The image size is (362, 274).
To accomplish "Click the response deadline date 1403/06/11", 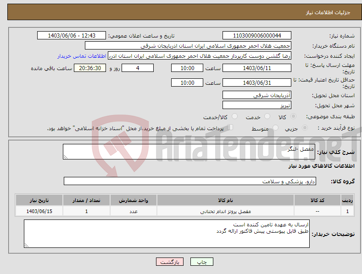I will tap(257, 68).
